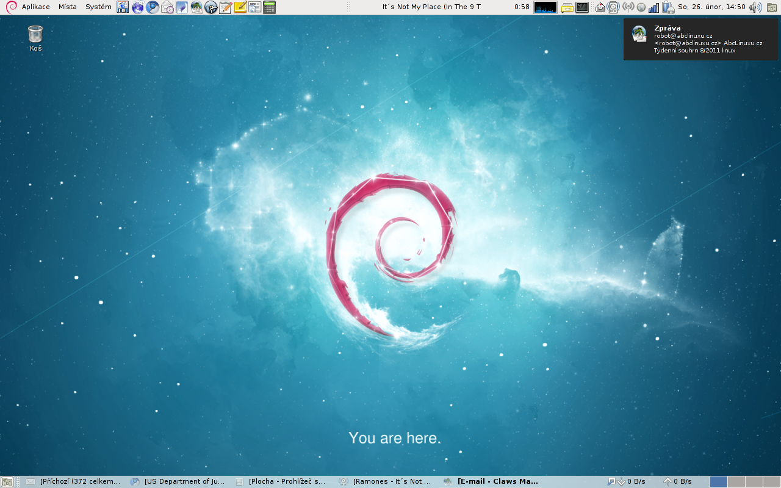Launch the Claws Mail launcher in panel
This screenshot has height=488, width=781.
click(x=196, y=7)
